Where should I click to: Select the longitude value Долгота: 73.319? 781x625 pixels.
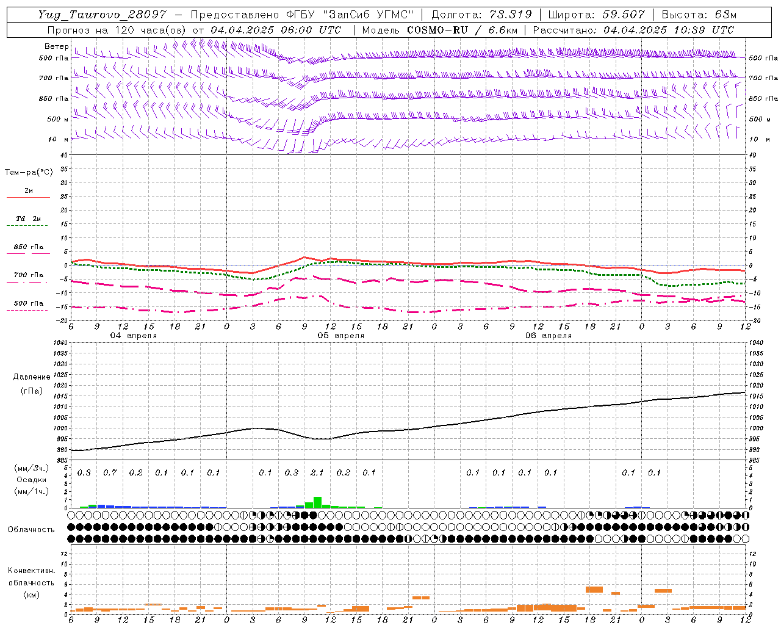coord(481,15)
